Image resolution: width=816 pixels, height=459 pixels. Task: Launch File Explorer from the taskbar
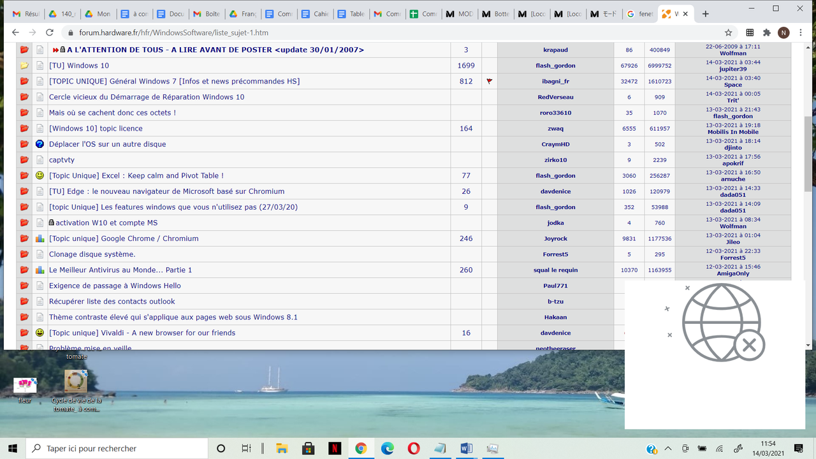pyautogui.click(x=282, y=448)
